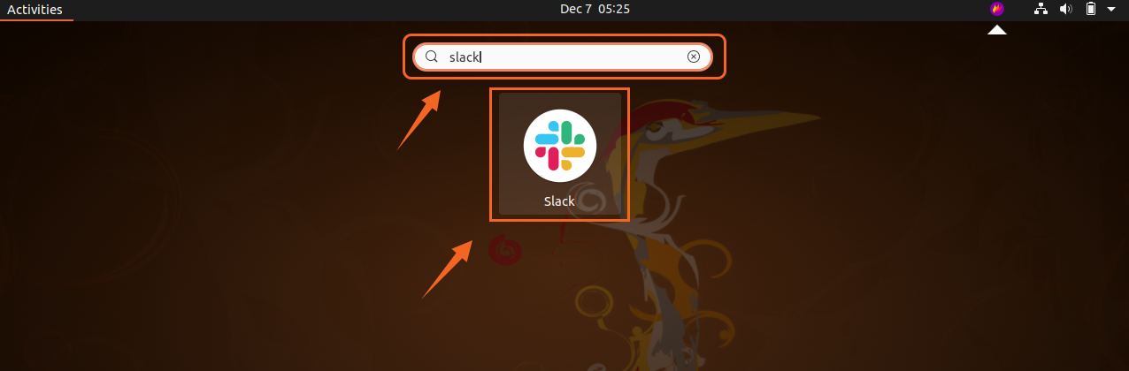Click the "Dec 7" date text
The width and height of the screenshot is (1129, 371).
click(x=576, y=10)
